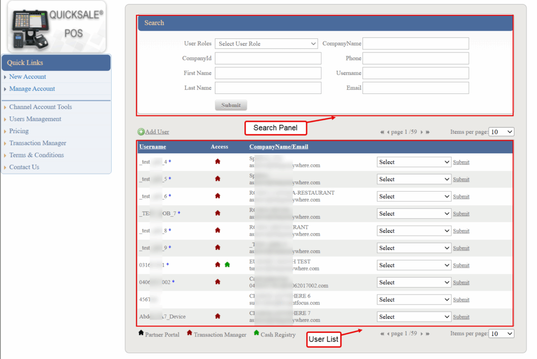The height and width of the screenshot is (359, 537).
Task: Open Transaction Manager in sidebar
Action: pyautogui.click(x=38, y=143)
